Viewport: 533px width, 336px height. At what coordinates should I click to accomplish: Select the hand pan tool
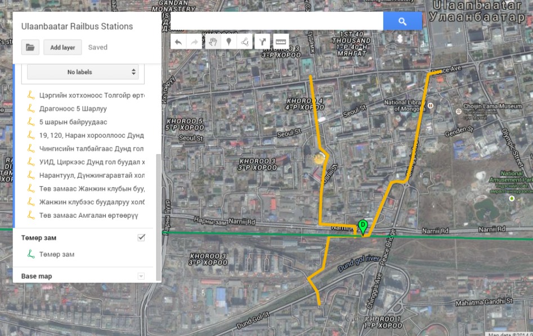[212, 42]
